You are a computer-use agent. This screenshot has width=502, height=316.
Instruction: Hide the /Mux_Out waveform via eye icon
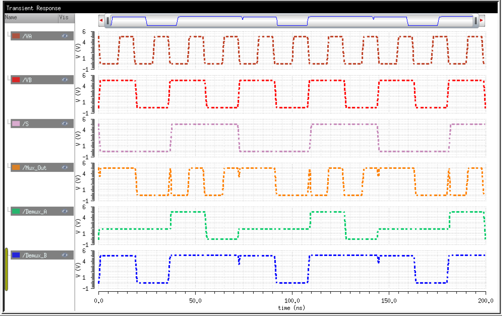(x=65, y=167)
